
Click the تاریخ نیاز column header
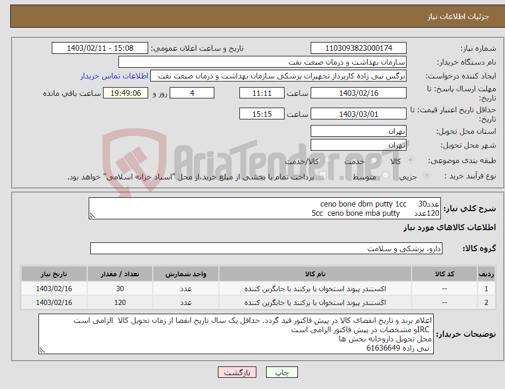54,274
